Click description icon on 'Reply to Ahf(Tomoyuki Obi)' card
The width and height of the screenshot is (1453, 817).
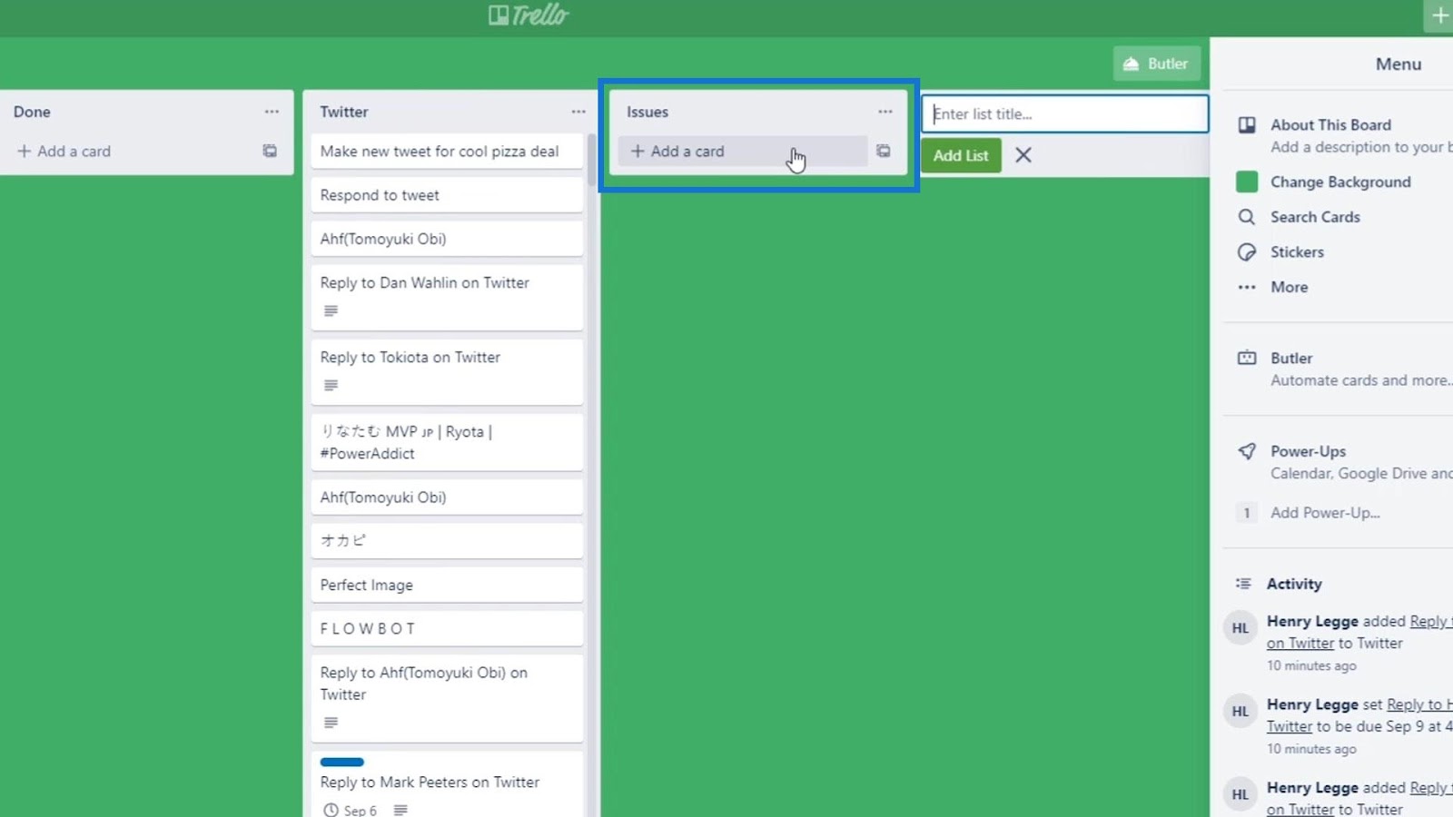331,723
